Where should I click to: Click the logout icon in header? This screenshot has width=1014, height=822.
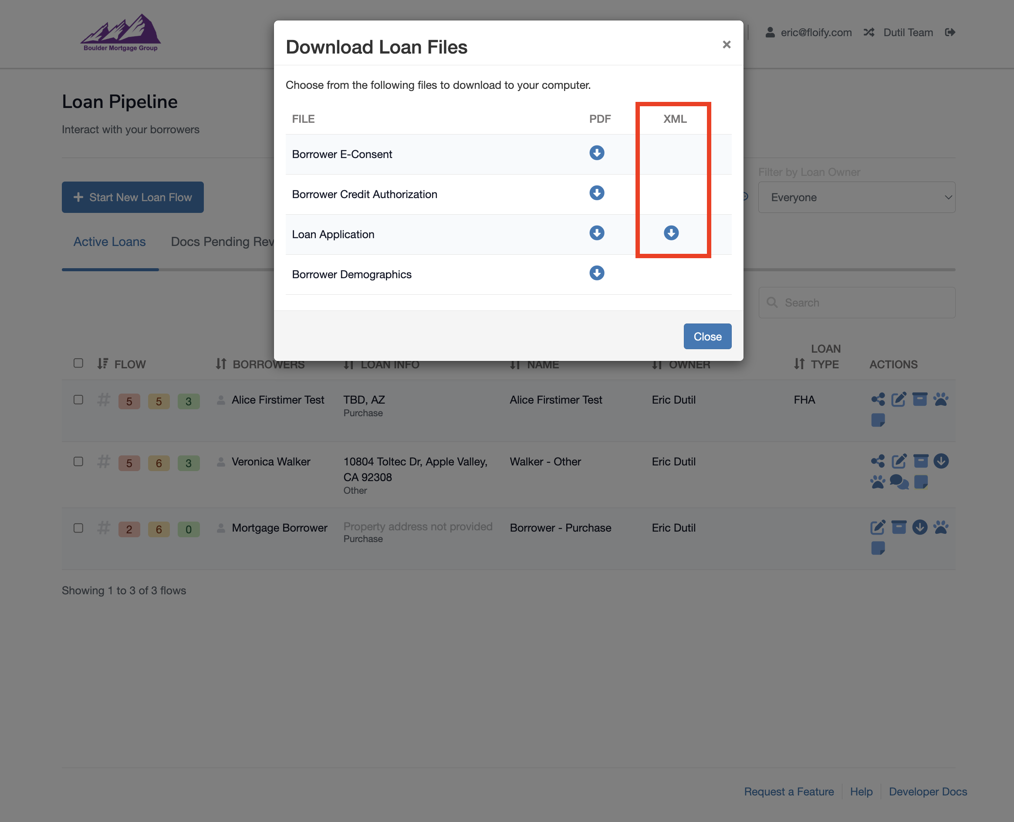pyautogui.click(x=950, y=32)
